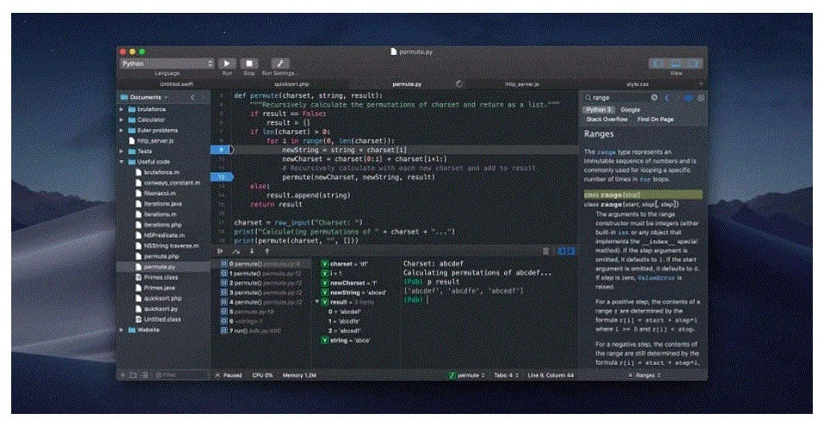Toggle breakpoint on line 9
Viewport: 824px width, 426px height.
click(x=222, y=150)
